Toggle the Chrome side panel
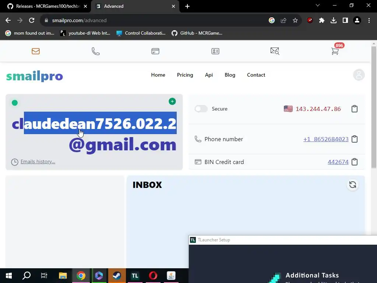The width and height of the screenshot is (377, 283). pyautogui.click(x=345, y=21)
